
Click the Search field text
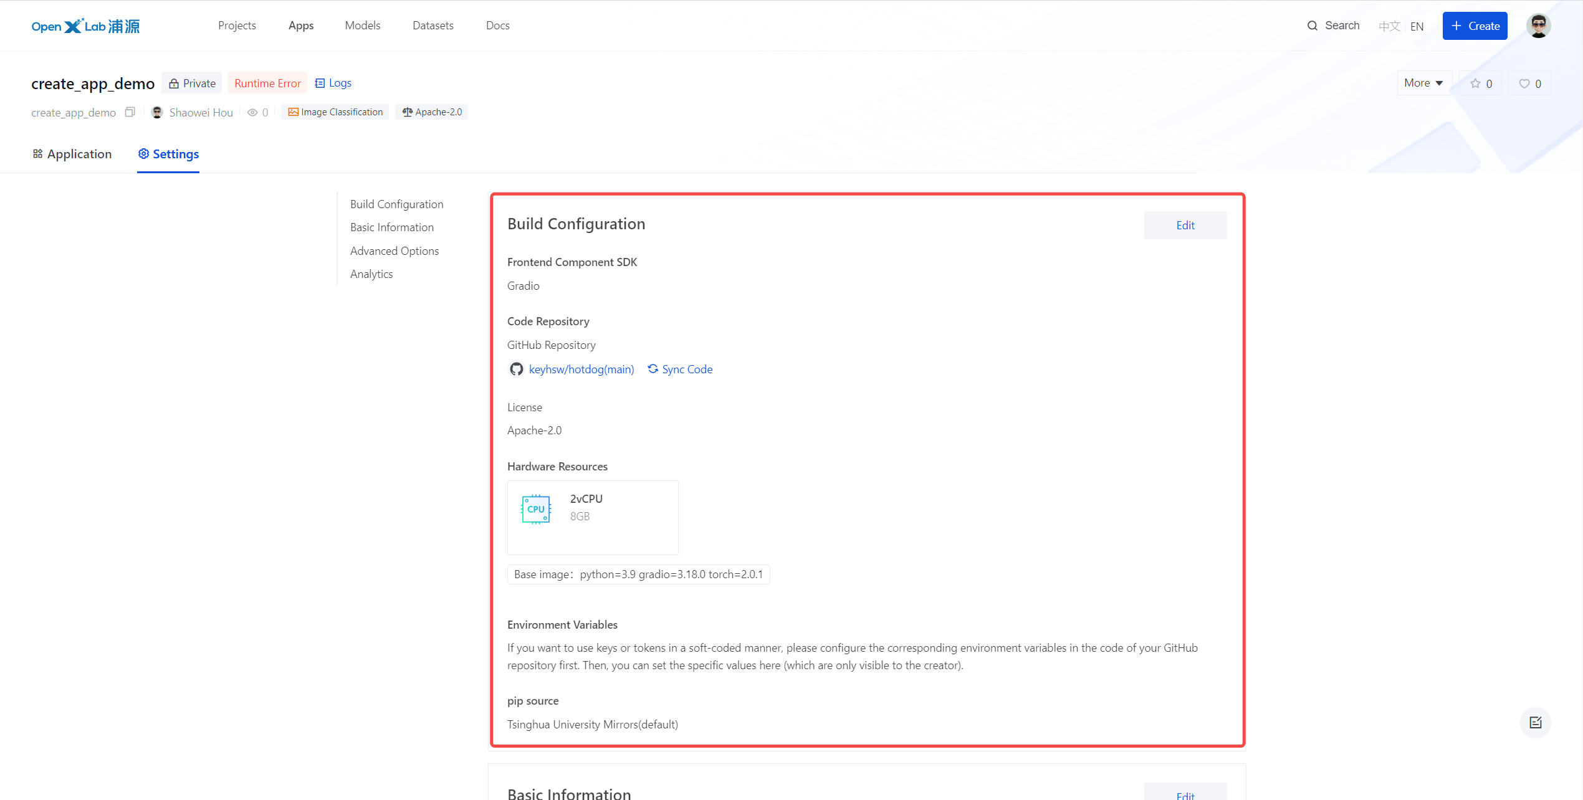[1342, 26]
